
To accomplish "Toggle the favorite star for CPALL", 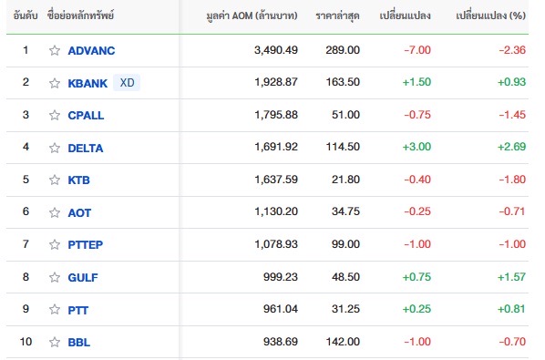I will (55, 115).
